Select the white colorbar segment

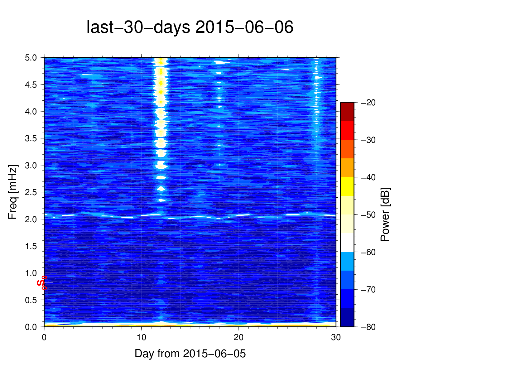347,243
